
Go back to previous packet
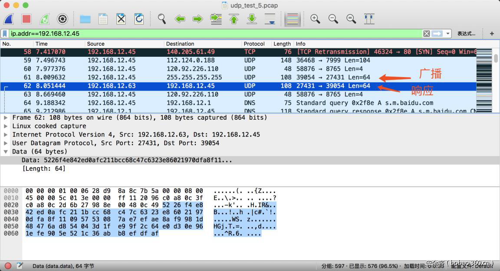click(180, 19)
